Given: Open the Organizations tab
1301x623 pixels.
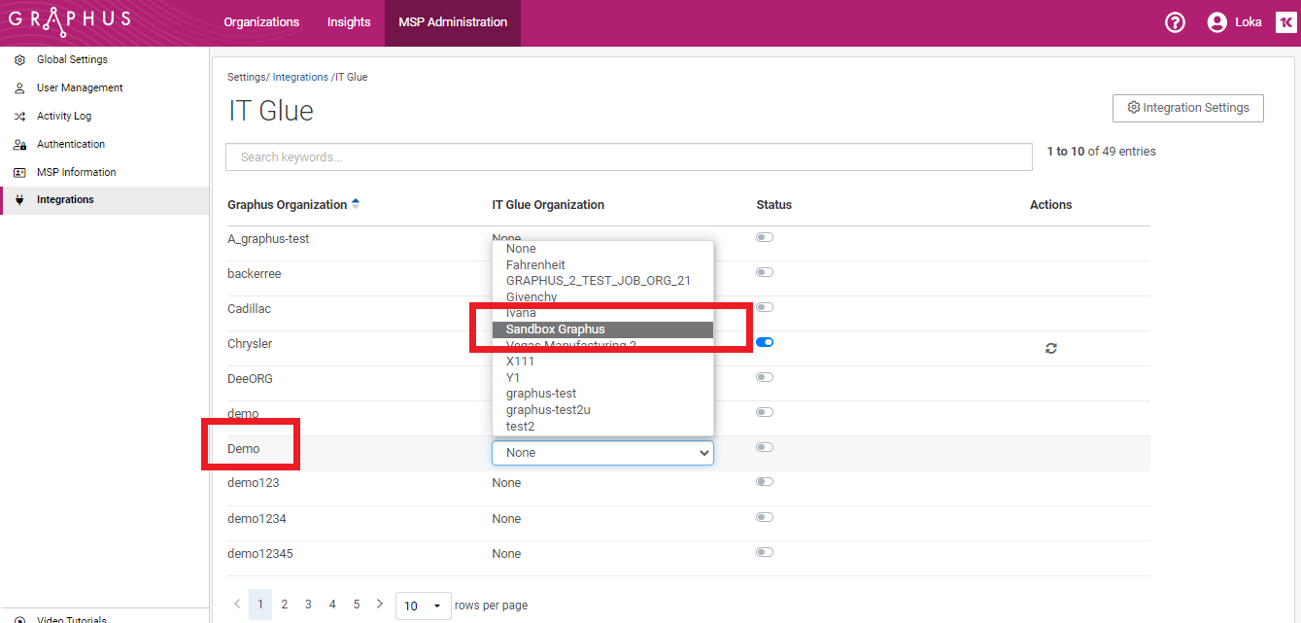Looking at the screenshot, I should (261, 22).
